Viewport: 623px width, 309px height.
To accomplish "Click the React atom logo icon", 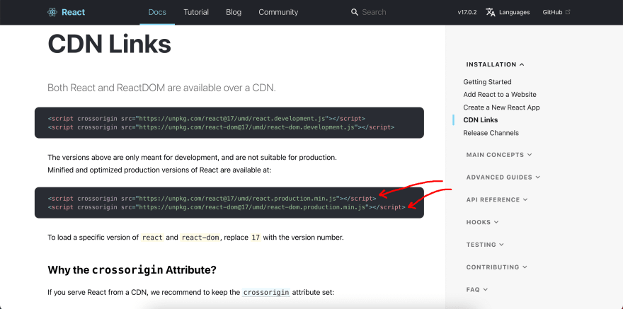I will coord(52,12).
